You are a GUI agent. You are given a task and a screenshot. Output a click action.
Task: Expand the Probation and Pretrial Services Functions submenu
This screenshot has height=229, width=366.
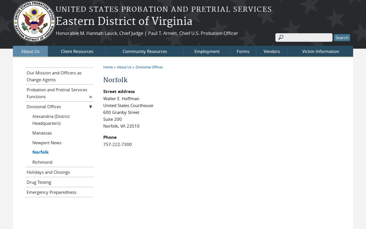tap(91, 97)
